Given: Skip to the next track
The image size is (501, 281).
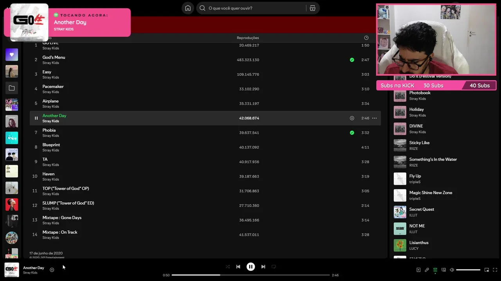Looking at the screenshot, I should (263, 267).
